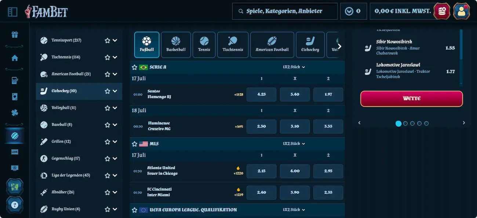The width and height of the screenshot is (477, 218).
Task: Click the Liga der Legenden icon
Action: click(x=44, y=175)
